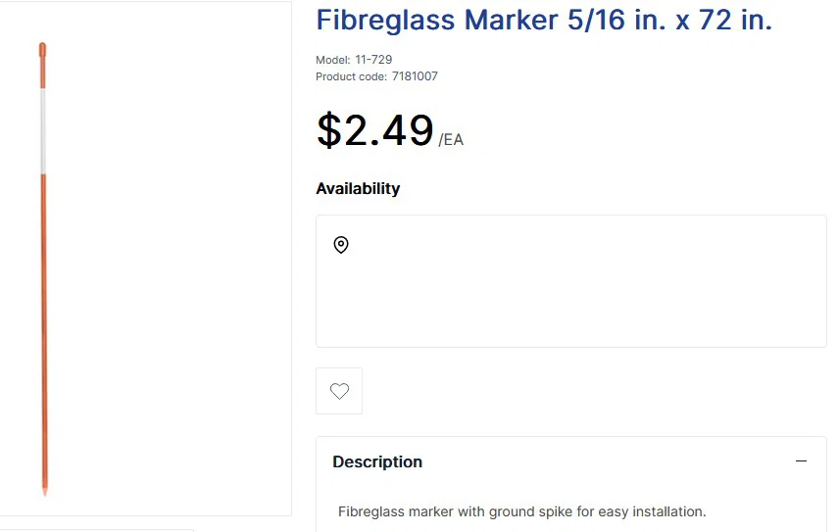This screenshot has height=532, width=839.
Task: Click the location pin icon
Action: click(341, 245)
